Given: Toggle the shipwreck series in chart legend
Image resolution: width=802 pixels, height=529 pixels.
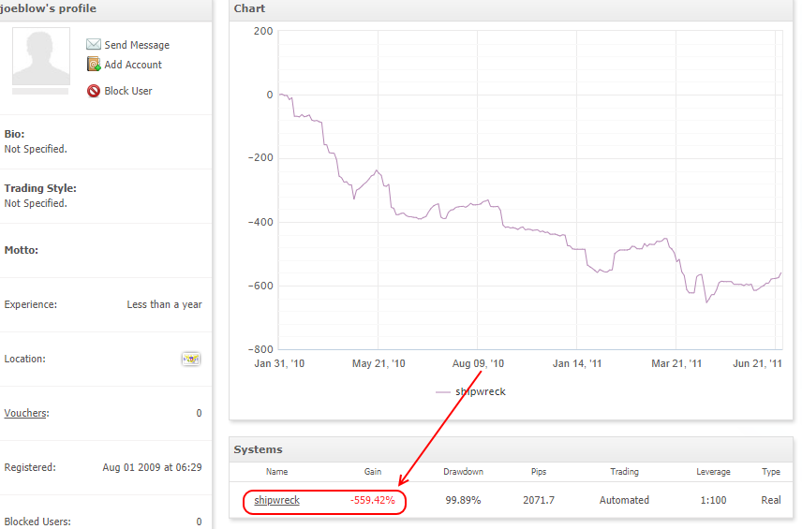Looking at the screenshot, I should [481, 391].
